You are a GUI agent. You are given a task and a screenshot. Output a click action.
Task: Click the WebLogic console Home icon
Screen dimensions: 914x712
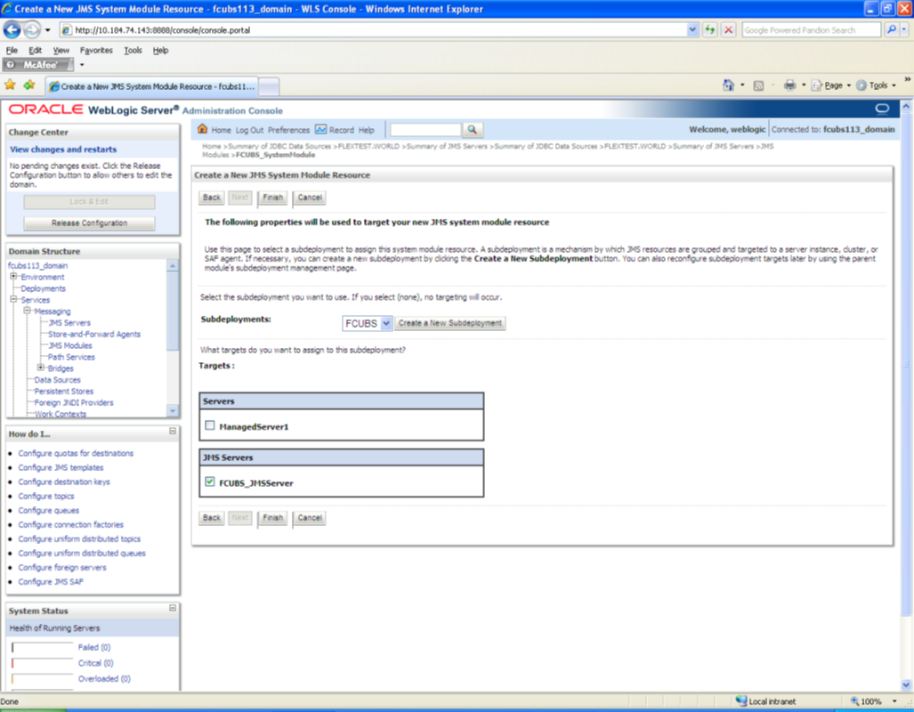202,129
